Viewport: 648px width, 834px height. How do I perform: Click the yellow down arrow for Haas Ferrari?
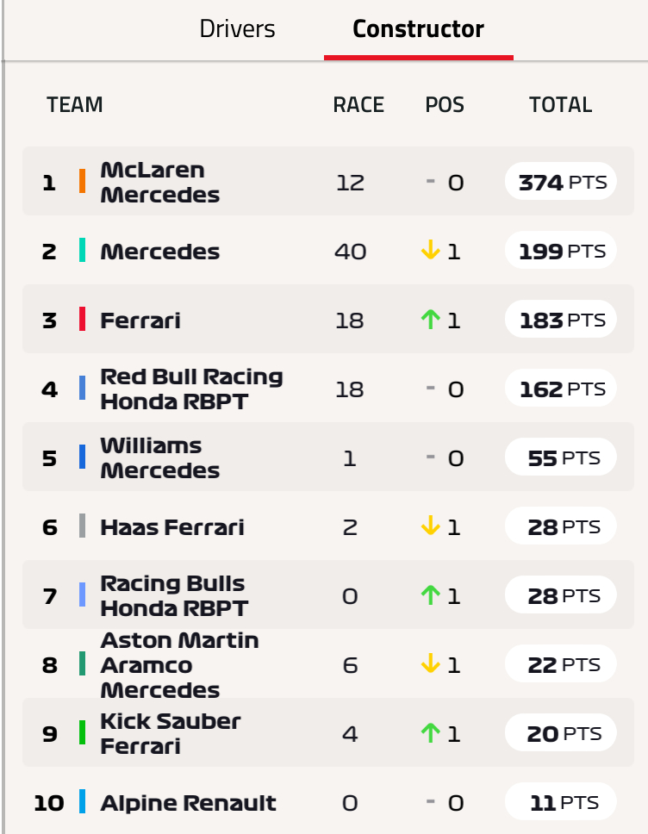point(430,526)
